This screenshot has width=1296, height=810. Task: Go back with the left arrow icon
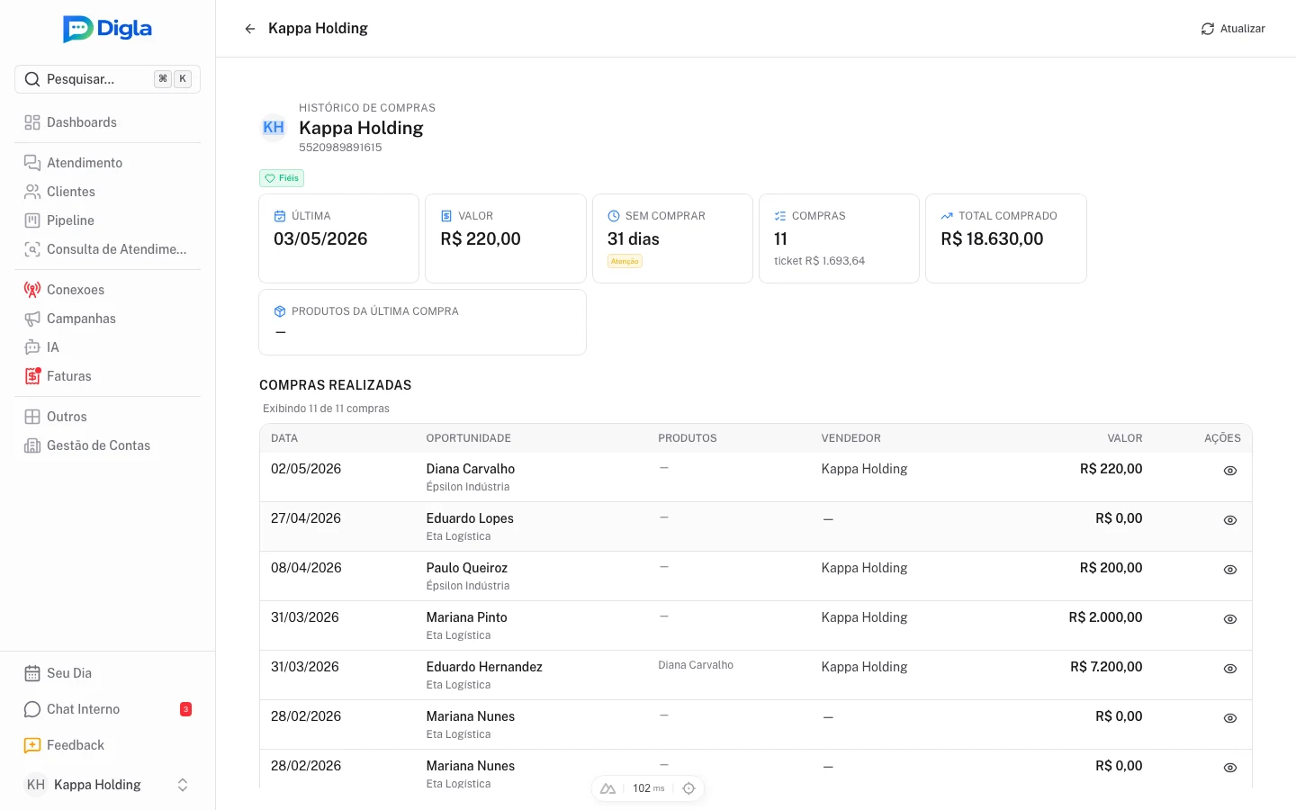tap(250, 29)
